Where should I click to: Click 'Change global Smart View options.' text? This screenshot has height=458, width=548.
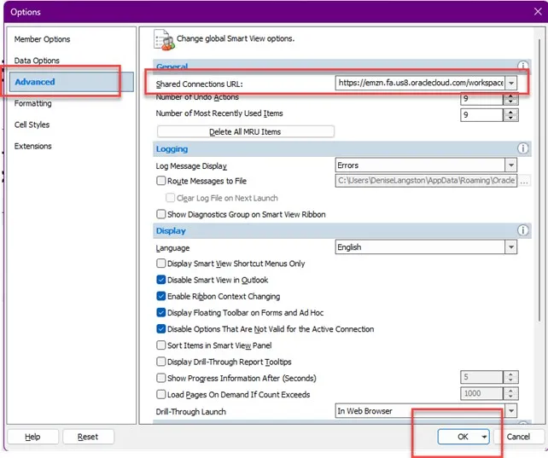[236, 38]
